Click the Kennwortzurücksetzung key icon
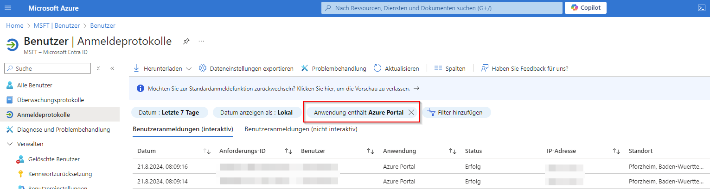 21,174
